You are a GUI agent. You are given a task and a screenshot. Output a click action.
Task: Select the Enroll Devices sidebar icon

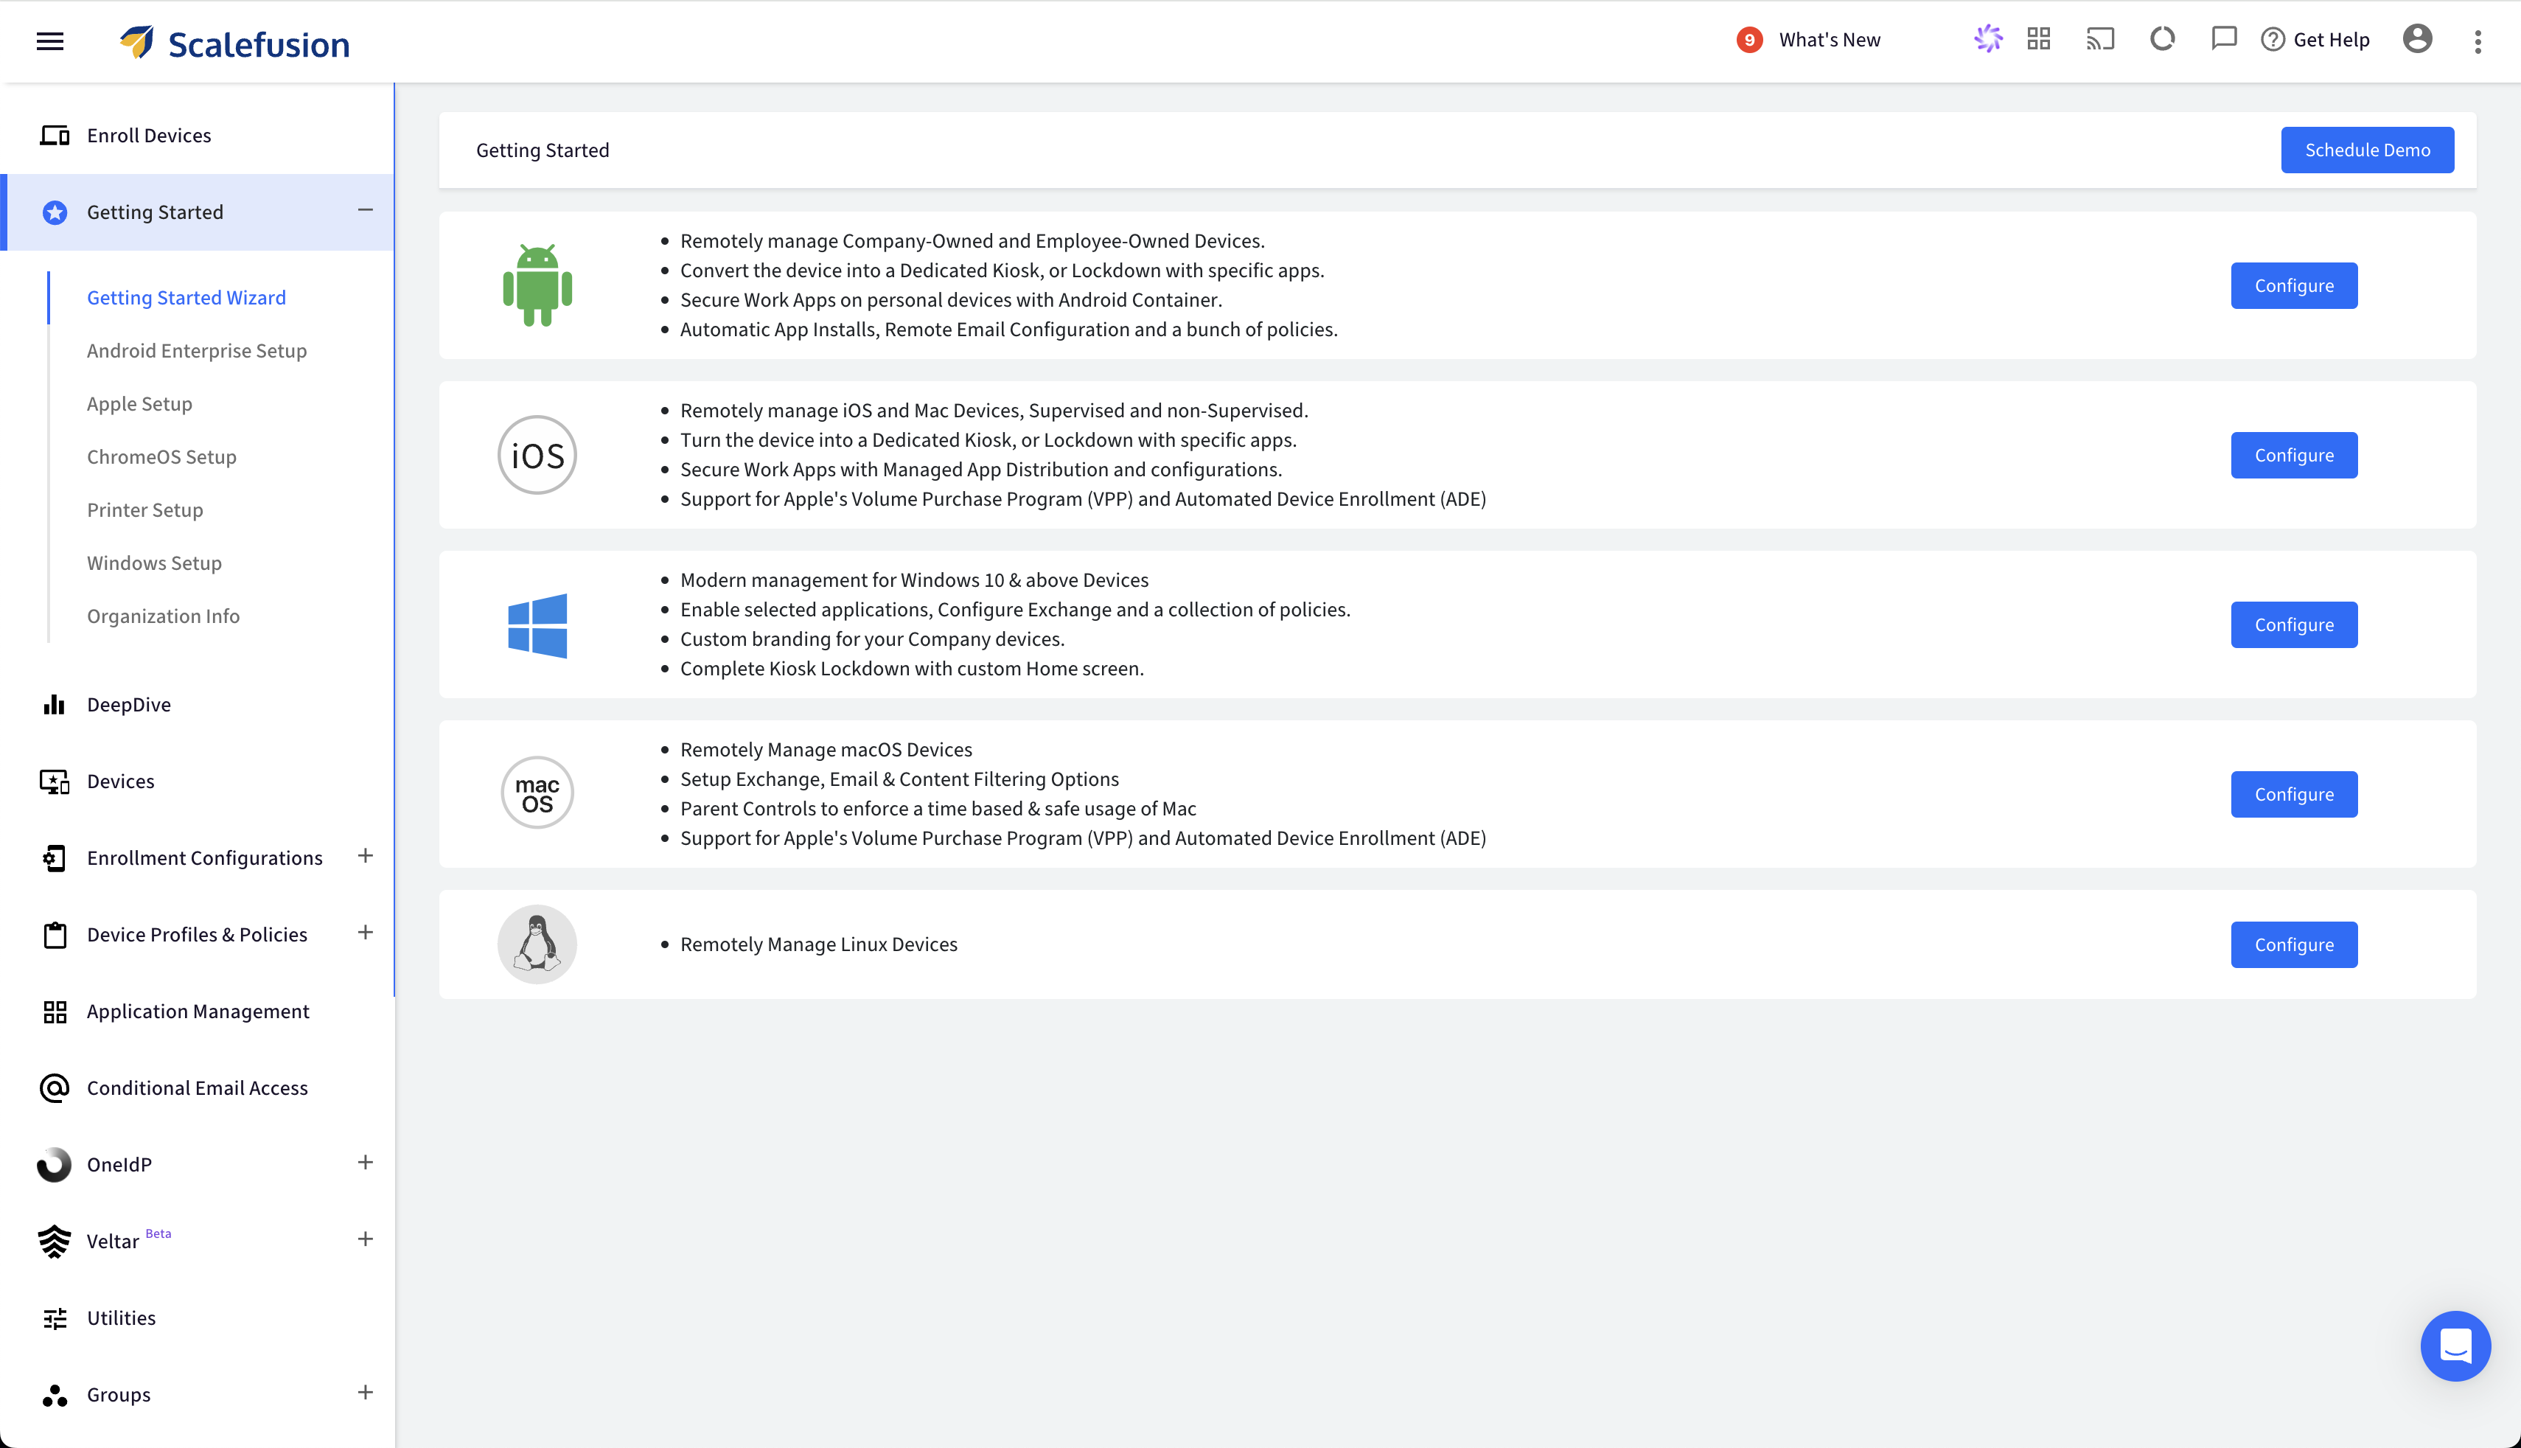click(x=55, y=134)
